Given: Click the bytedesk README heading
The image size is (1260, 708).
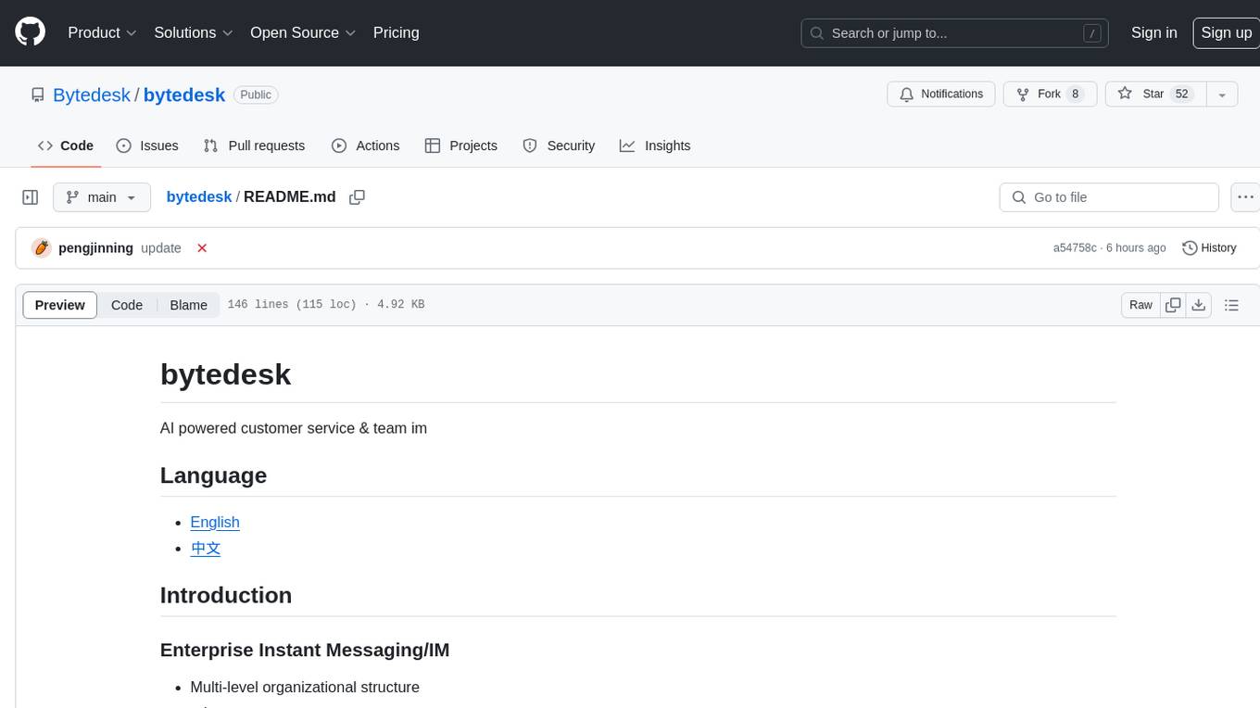Looking at the screenshot, I should click(x=225, y=374).
